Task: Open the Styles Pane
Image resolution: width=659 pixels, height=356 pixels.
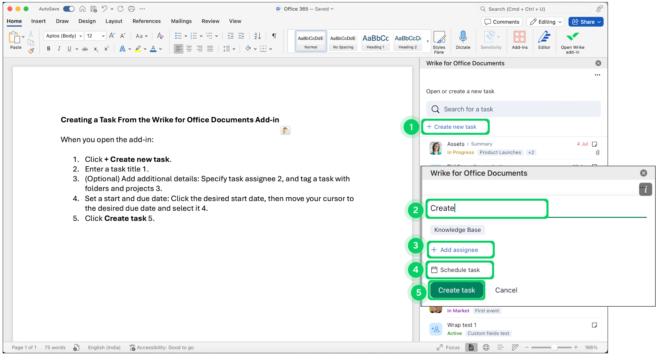Action: tap(440, 40)
